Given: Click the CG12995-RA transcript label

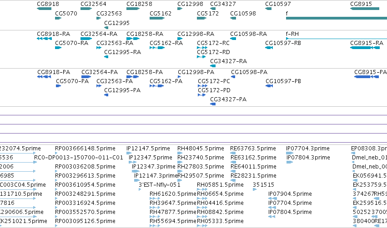Looking at the screenshot, I should coord(122,52).
